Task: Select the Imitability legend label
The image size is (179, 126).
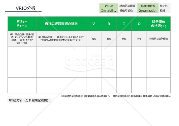Action: click(109, 11)
